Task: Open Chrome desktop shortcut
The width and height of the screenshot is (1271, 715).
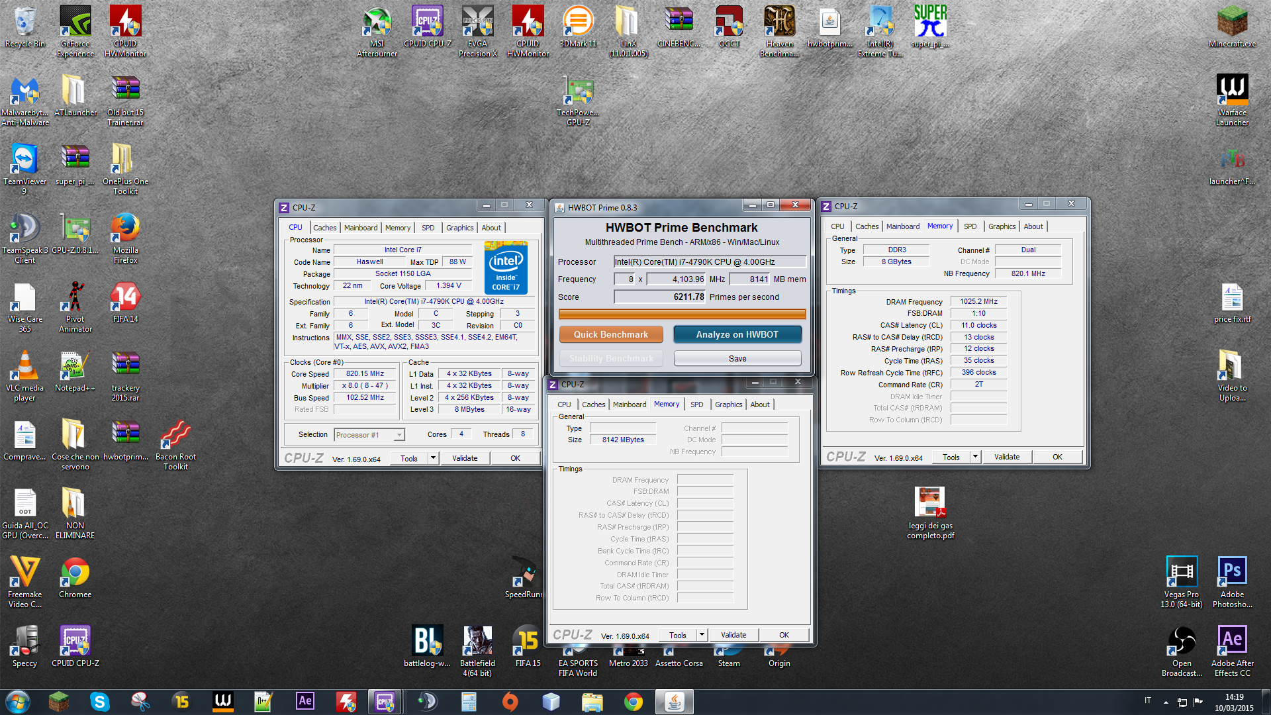Action: pos(75,578)
